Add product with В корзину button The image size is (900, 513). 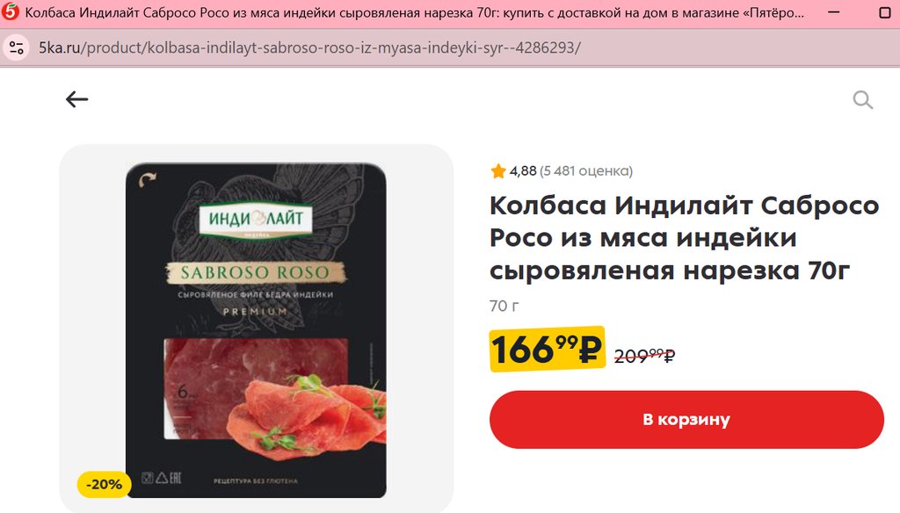pos(686,420)
